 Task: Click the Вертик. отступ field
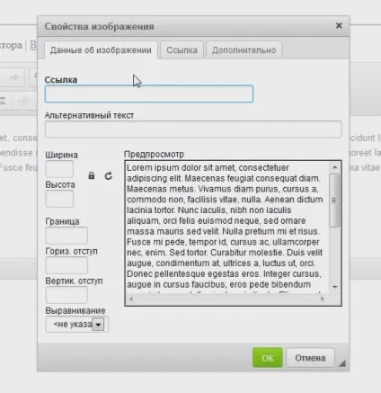(66, 295)
